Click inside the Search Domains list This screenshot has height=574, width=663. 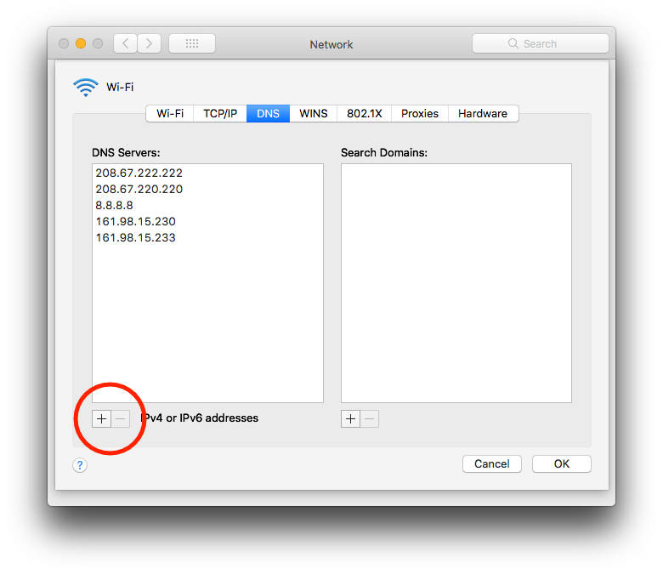point(456,283)
